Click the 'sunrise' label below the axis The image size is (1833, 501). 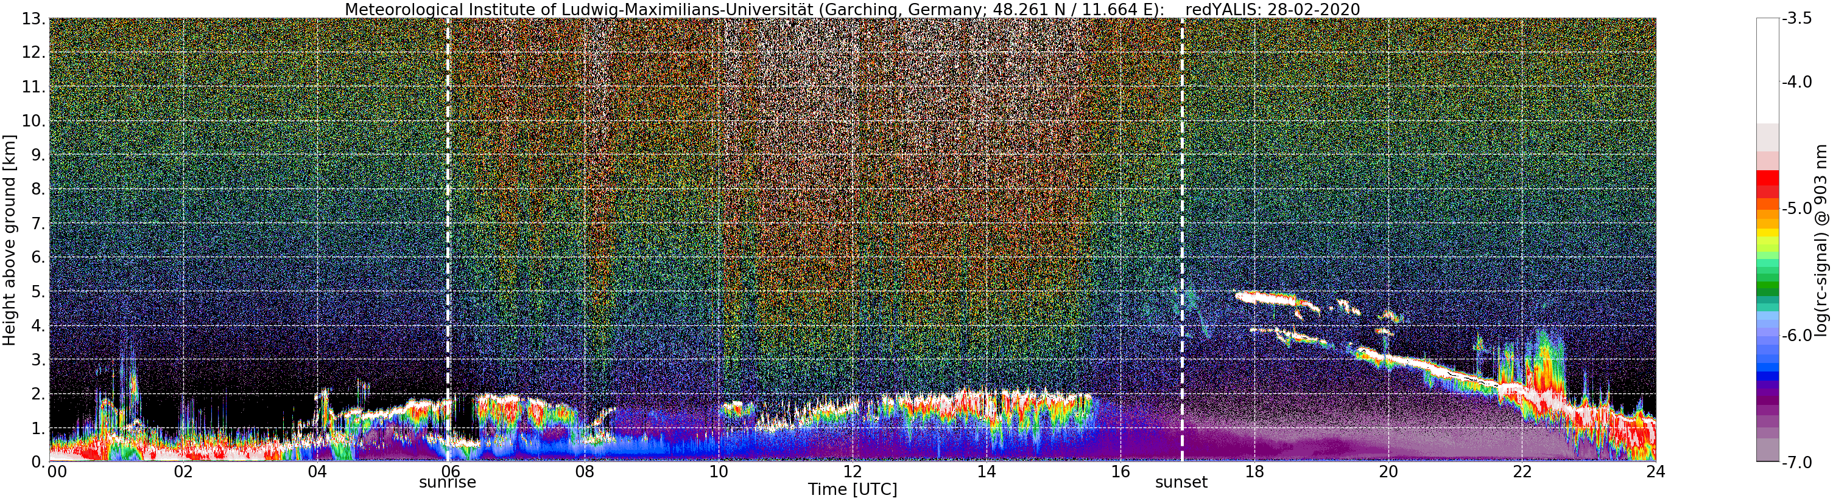tap(448, 483)
